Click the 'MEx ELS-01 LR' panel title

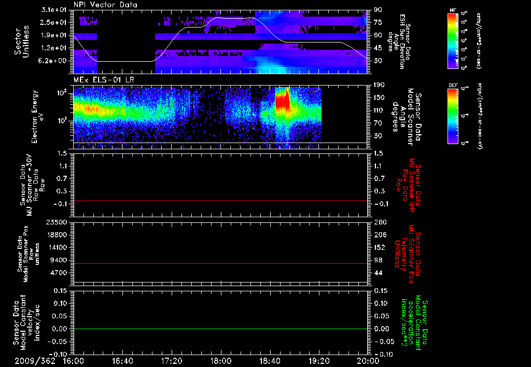click(104, 80)
